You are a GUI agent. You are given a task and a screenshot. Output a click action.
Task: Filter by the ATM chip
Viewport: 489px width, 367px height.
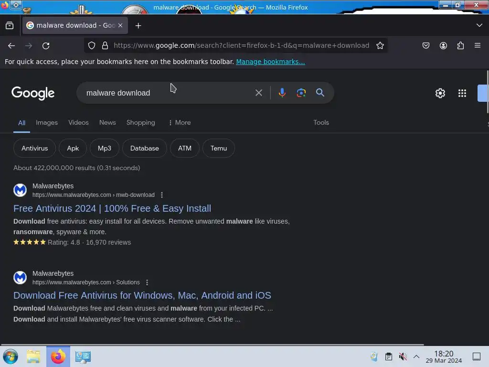coord(185,148)
